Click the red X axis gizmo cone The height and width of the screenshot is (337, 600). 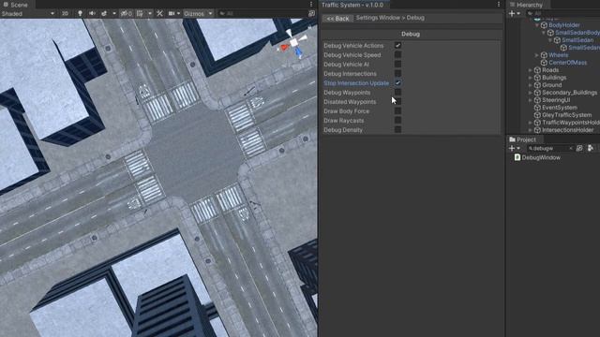pyautogui.click(x=284, y=48)
